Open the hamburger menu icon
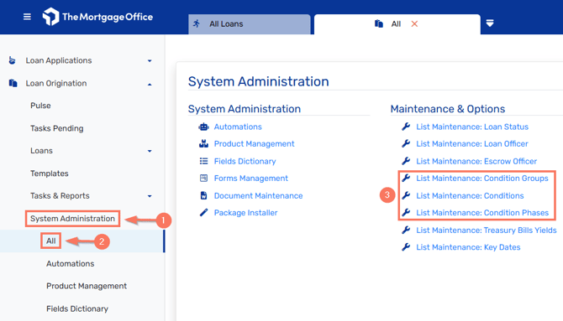563x321 pixels. (x=27, y=17)
